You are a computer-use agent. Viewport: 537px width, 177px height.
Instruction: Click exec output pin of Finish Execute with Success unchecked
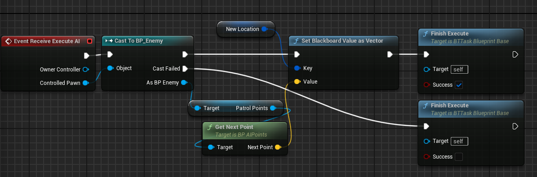[515, 126]
